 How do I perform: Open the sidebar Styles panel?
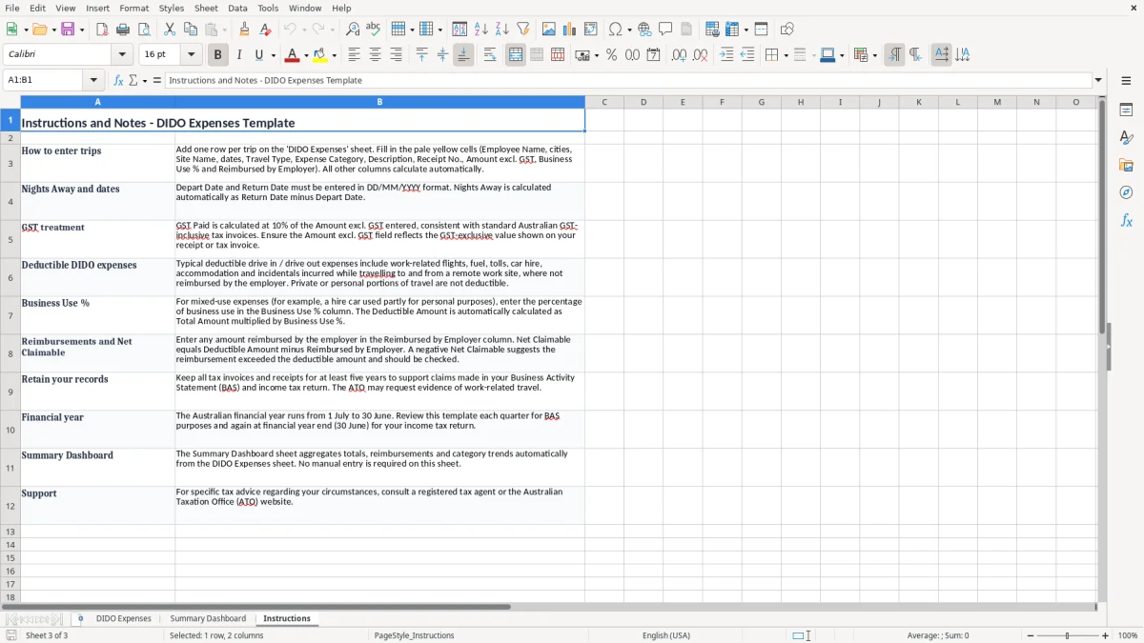point(1126,138)
